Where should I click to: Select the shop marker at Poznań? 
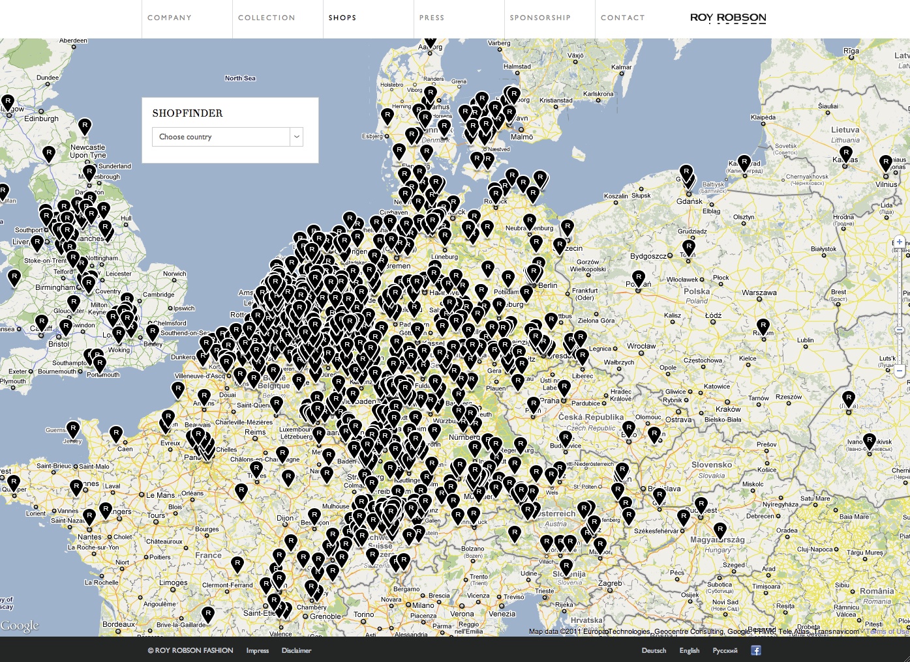[x=639, y=278]
